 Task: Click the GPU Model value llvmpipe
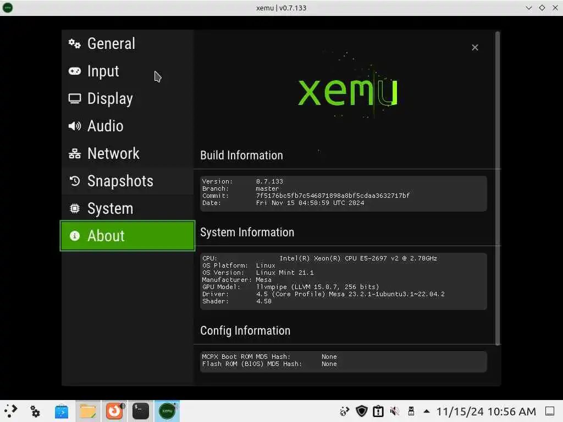click(317, 287)
